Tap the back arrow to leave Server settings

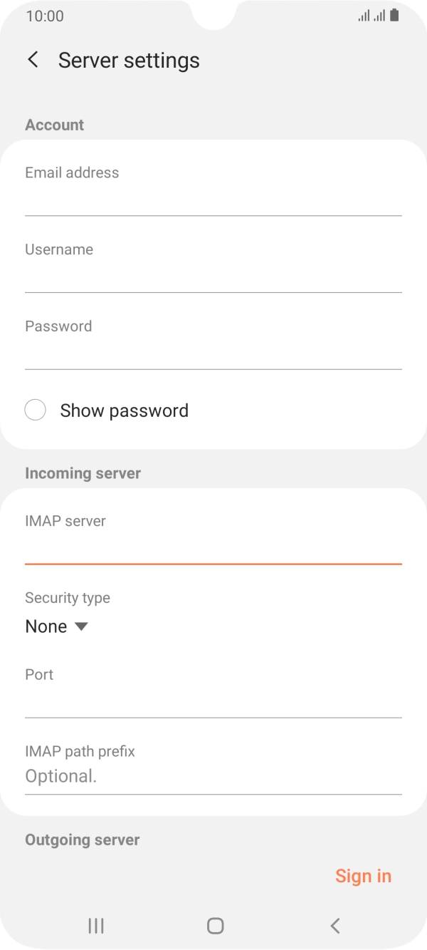tap(33, 60)
